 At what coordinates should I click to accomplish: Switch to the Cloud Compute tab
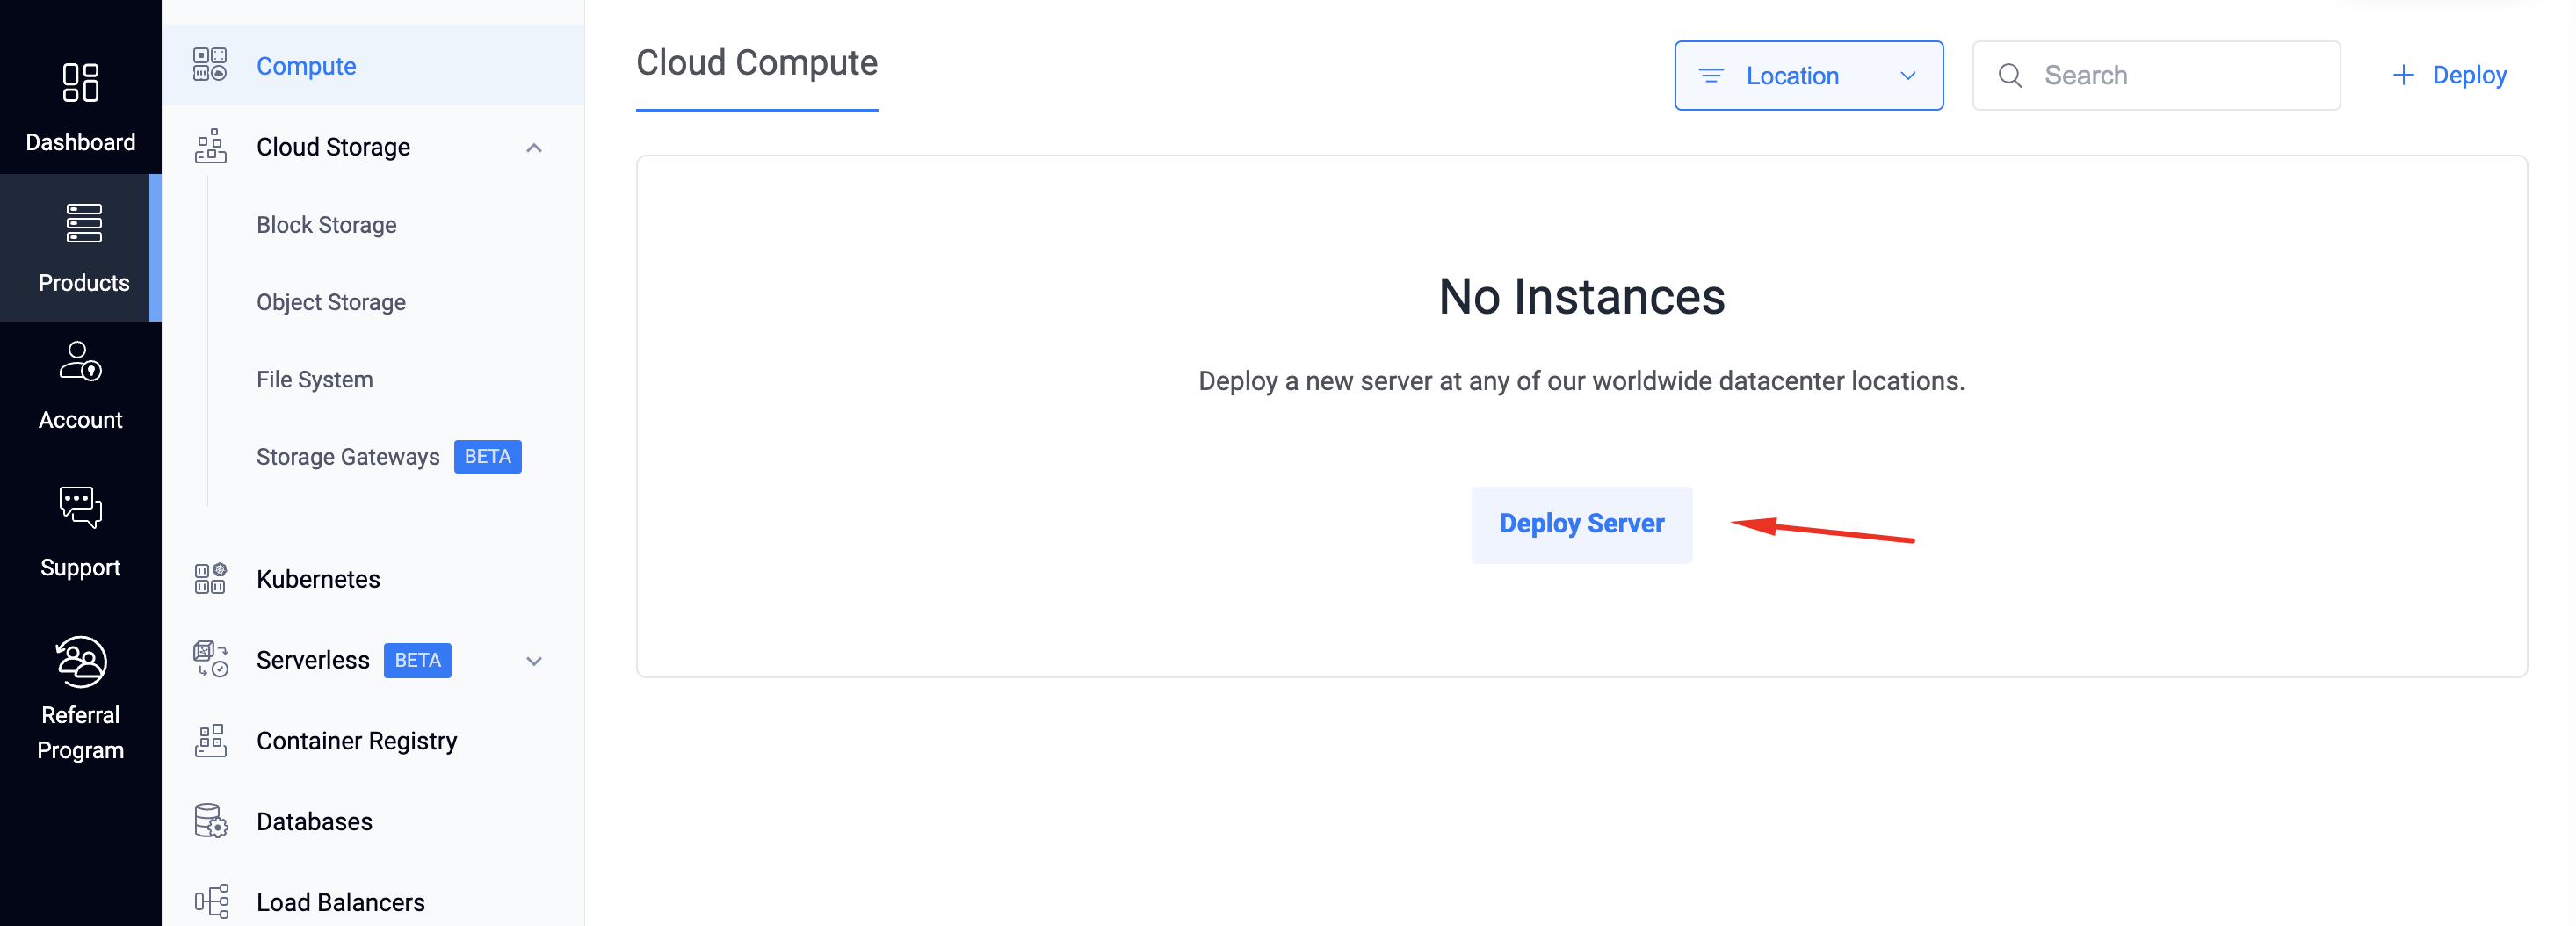(x=756, y=64)
